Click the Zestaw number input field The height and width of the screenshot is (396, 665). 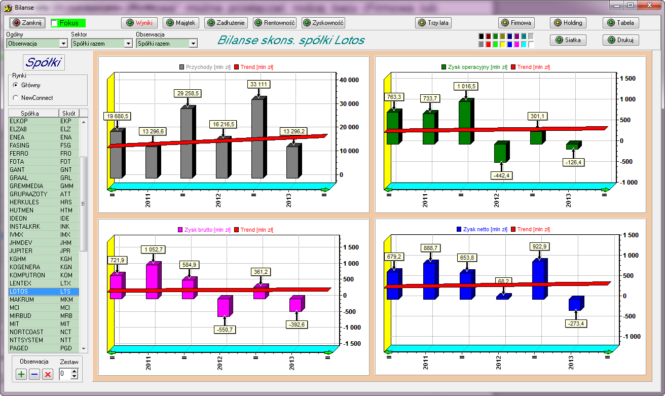tap(65, 374)
